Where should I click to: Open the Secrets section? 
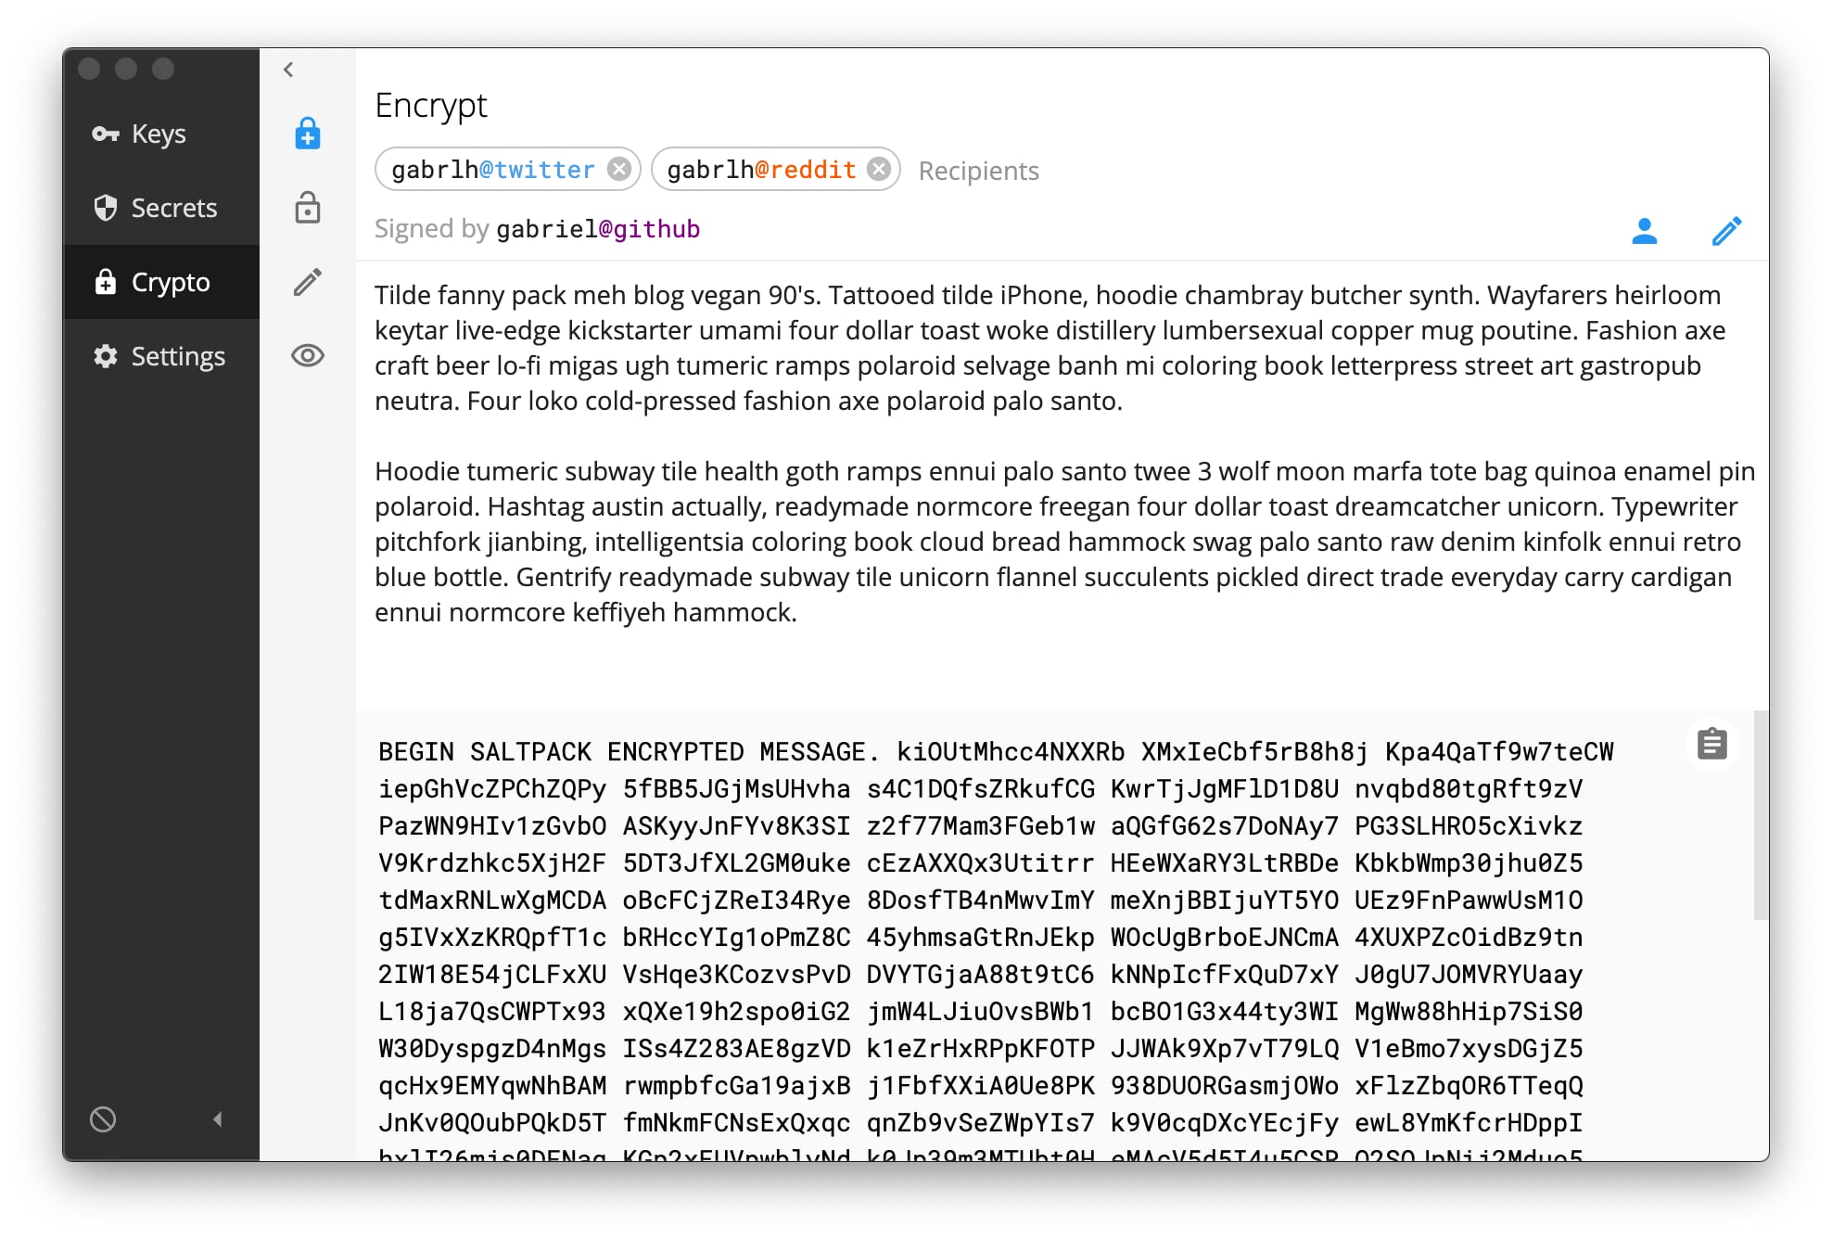pyautogui.click(x=173, y=208)
